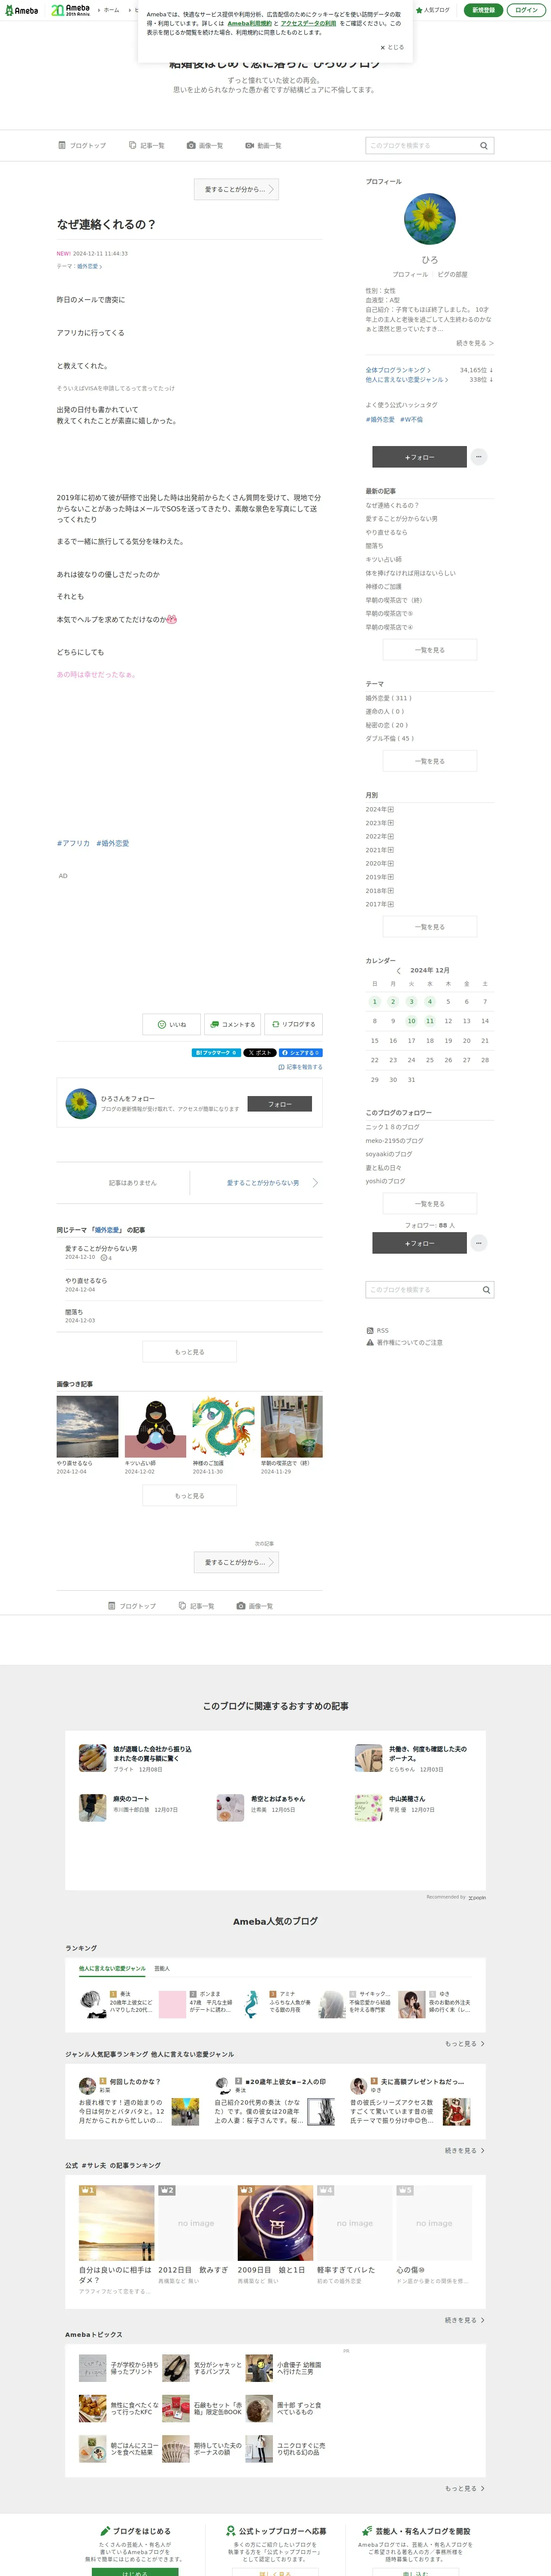The height and width of the screenshot is (2576, 551).
Task: Click the コメントする button
Action: 232,1025
